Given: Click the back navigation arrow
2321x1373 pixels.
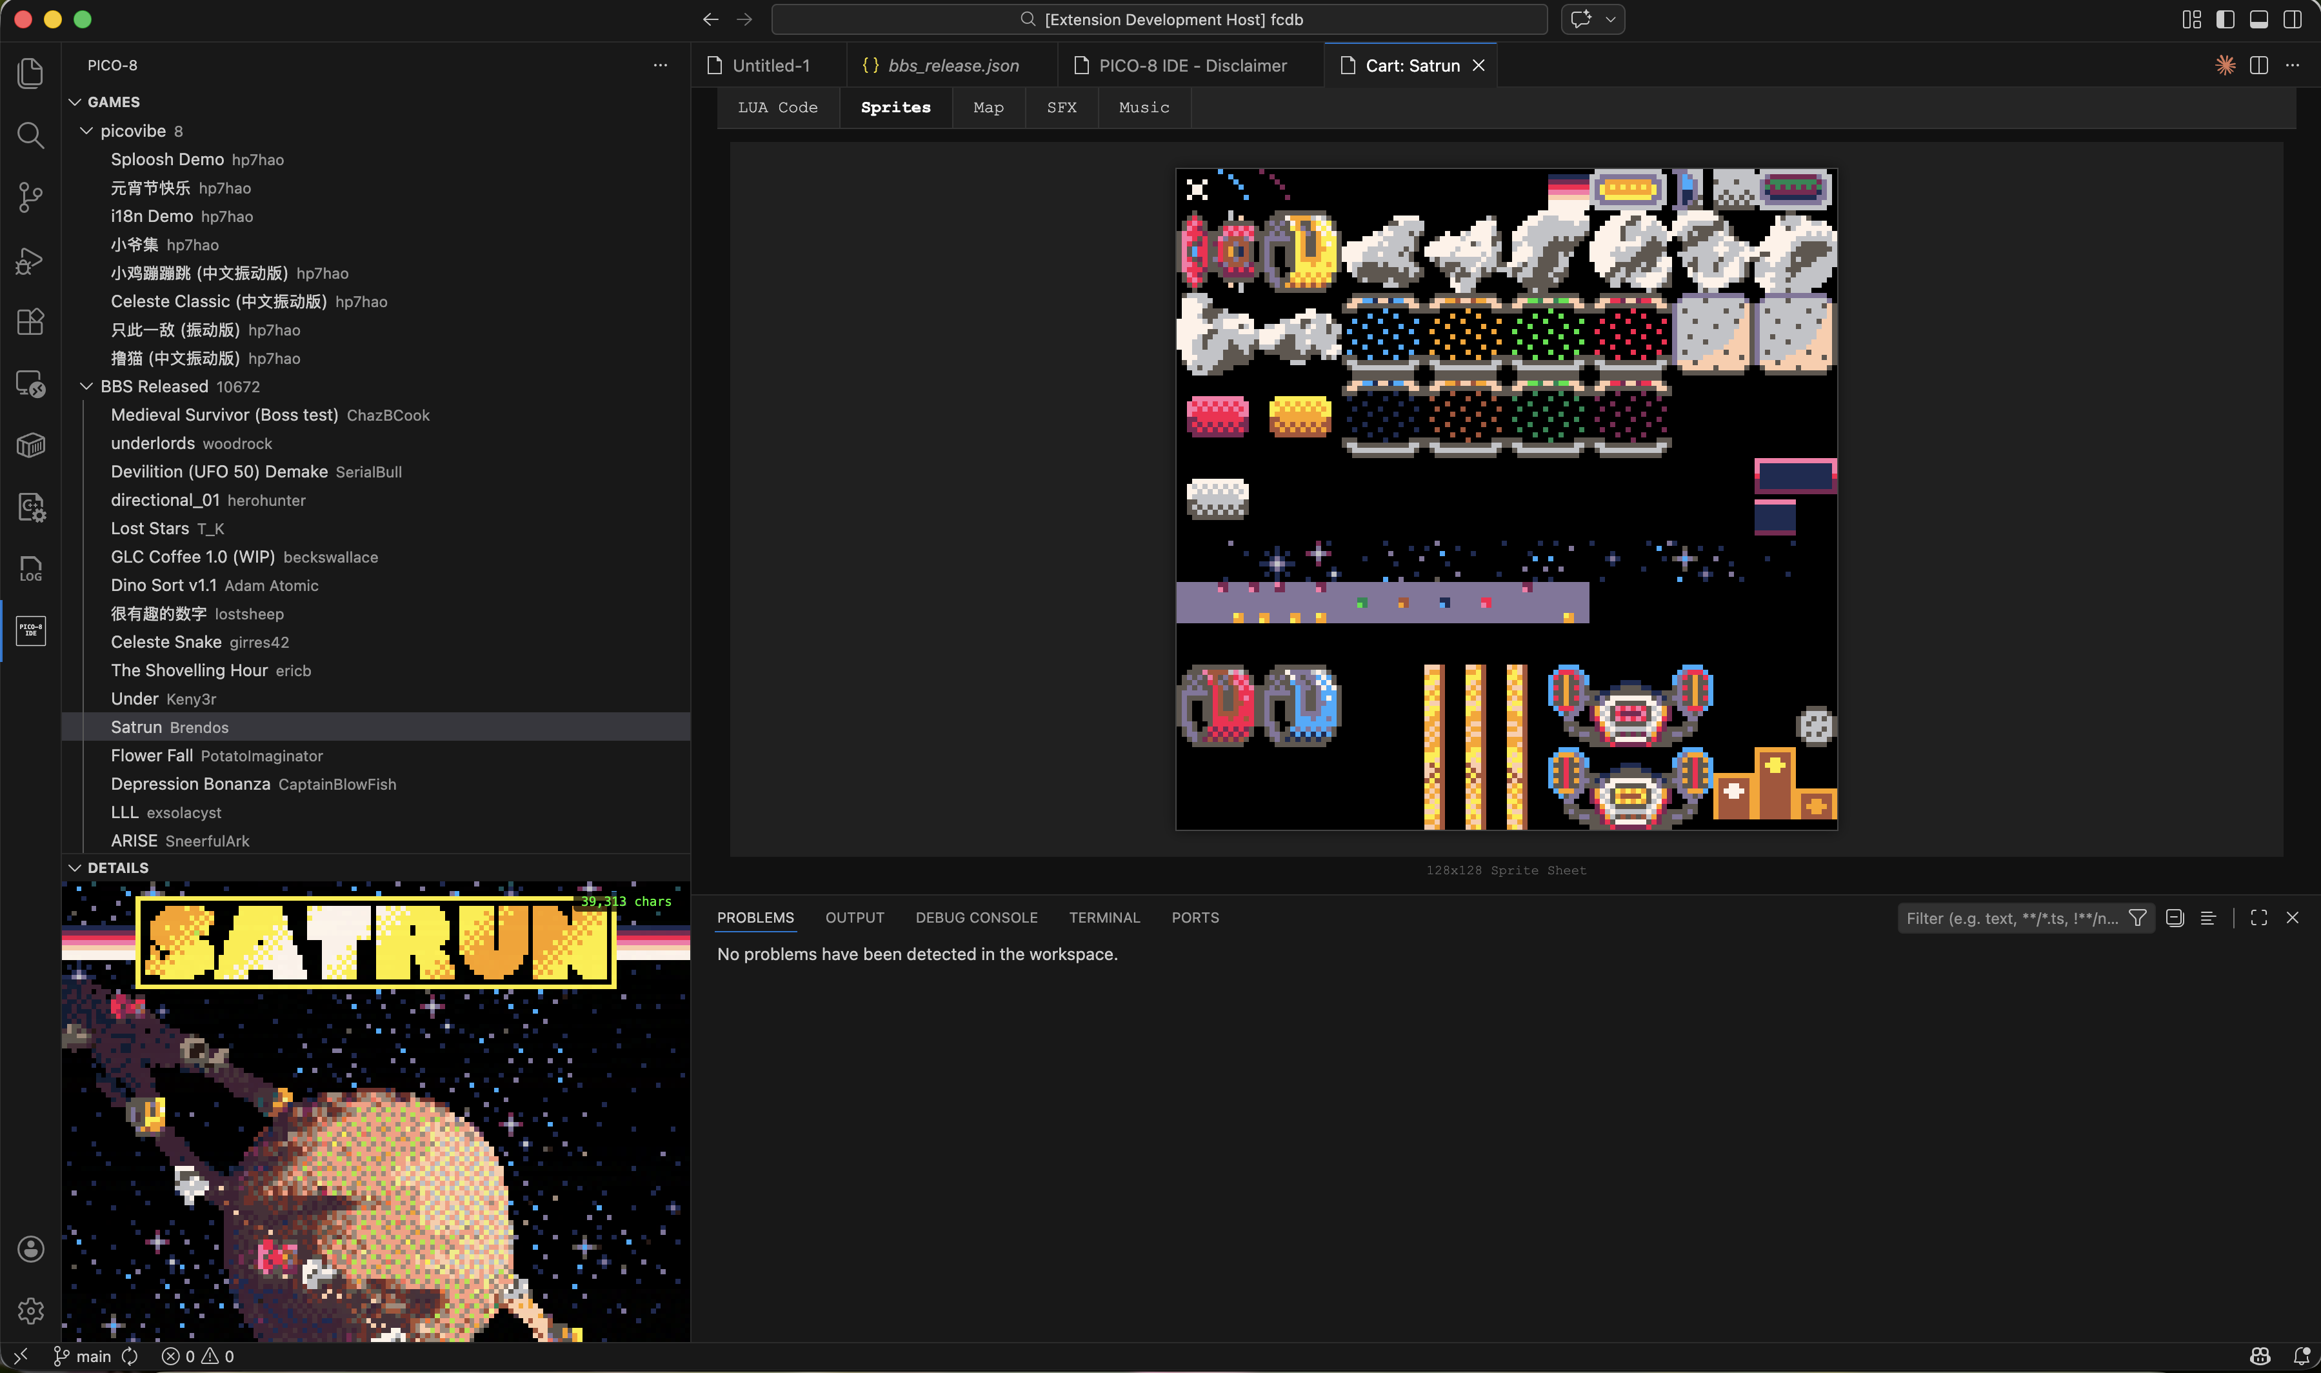Looking at the screenshot, I should coord(710,19).
